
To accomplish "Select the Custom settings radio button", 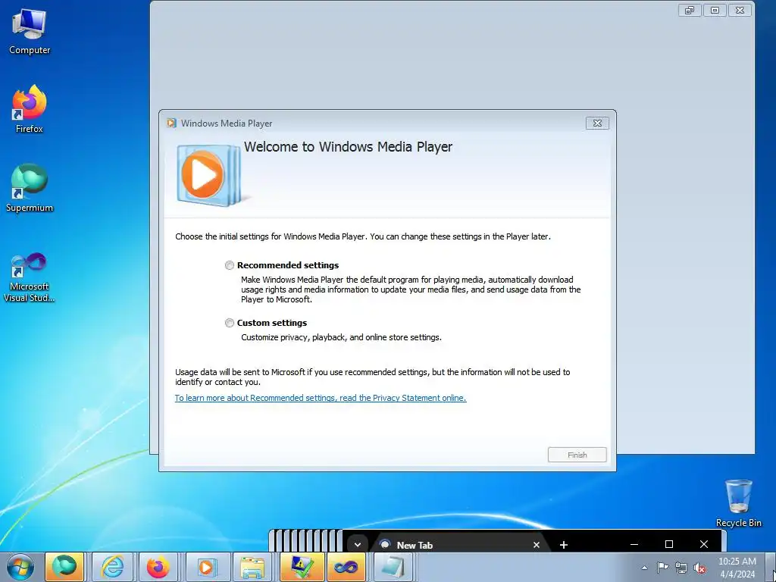I will (x=229, y=323).
